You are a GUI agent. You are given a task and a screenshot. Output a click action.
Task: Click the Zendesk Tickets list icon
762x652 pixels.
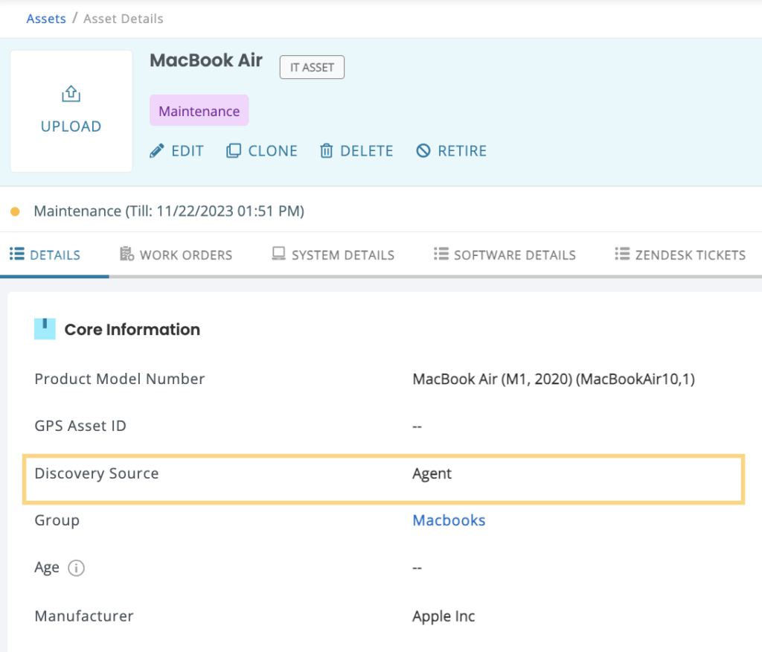tap(622, 254)
